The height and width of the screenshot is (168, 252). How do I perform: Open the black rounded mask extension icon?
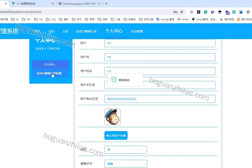[220, 12]
